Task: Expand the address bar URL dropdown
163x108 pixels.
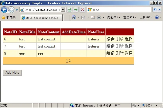Action: 63,10
